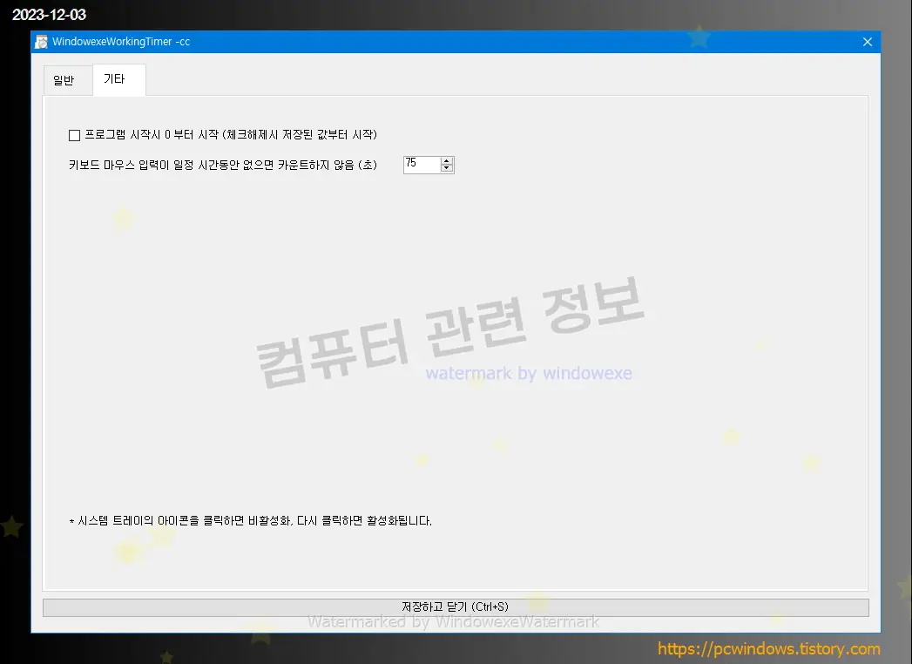Select the 기타 tab
This screenshot has width=912, height=664.
[118, 79]
